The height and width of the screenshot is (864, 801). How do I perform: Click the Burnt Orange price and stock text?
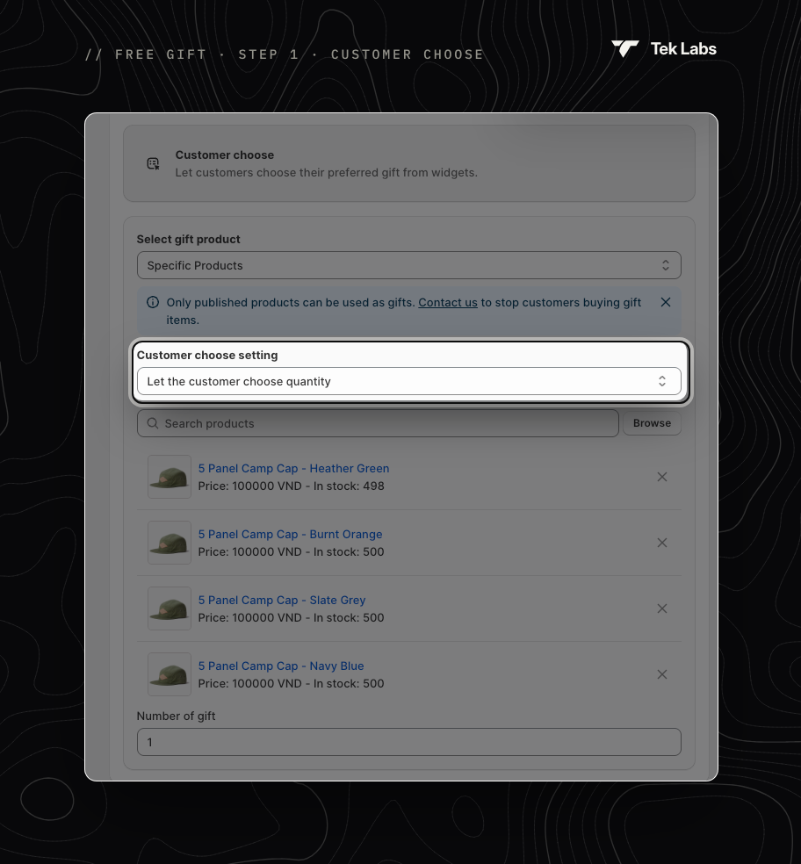(x=291, y=551)
